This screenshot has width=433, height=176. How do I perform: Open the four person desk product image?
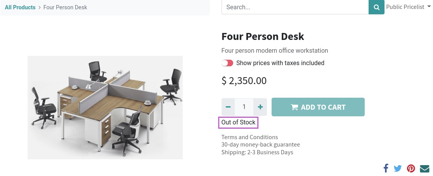point(105,108)
